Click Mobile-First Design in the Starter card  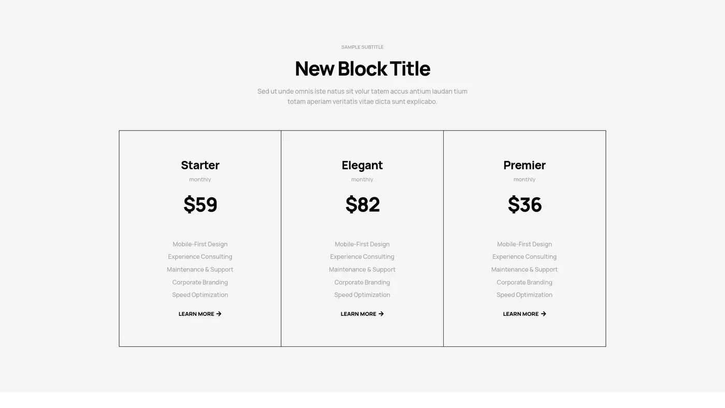pyautogui.click(x=200, y=244)
